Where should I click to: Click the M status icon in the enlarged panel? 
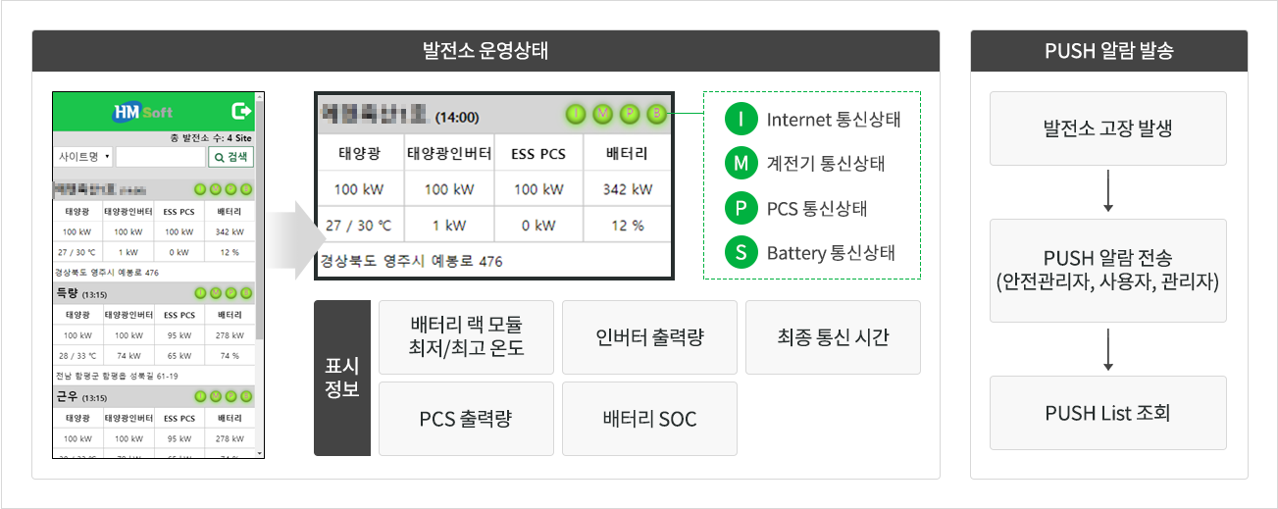tap(603, 116)
